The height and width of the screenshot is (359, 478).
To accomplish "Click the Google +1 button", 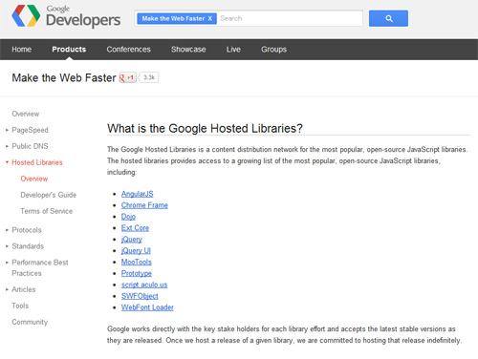I will click(x=127, y=77).
